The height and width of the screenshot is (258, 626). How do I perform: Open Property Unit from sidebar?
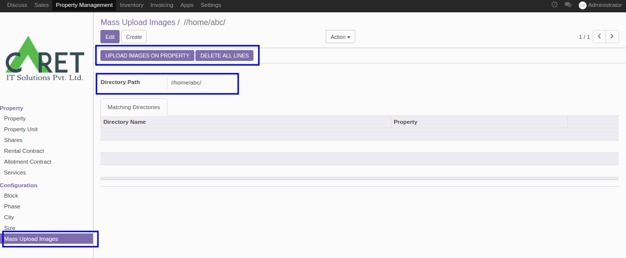click(21, 129)
